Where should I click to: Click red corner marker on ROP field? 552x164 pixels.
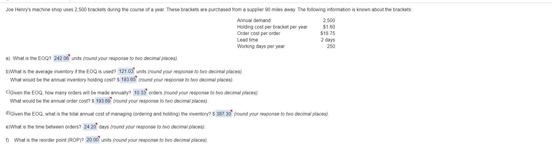coord(99,137)
